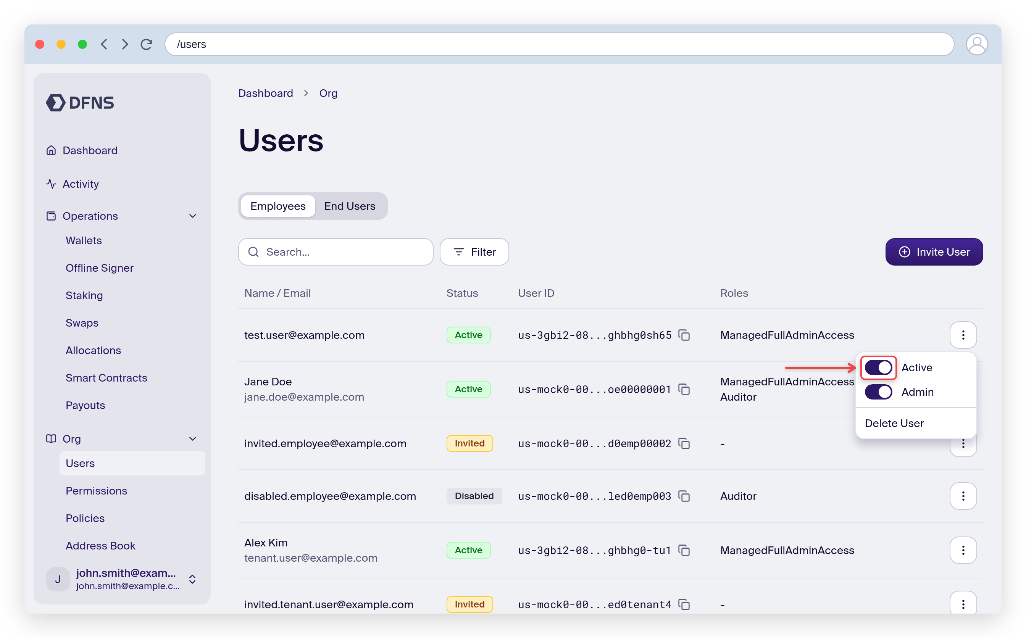1026x638 pixels.
Task: Collapse the Operations section chevron
Action: [x=193, y=216]
